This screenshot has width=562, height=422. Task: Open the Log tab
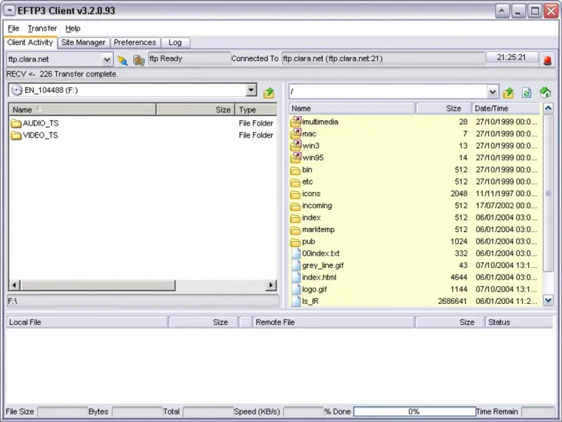[175, 42]
